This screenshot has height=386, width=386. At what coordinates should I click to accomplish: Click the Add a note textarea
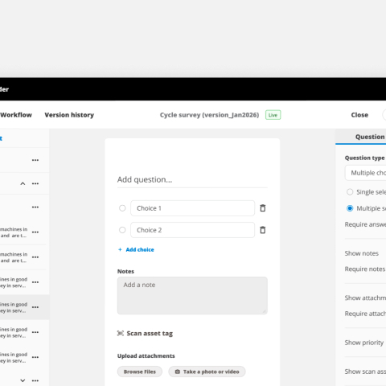click(x=192, y=295)
